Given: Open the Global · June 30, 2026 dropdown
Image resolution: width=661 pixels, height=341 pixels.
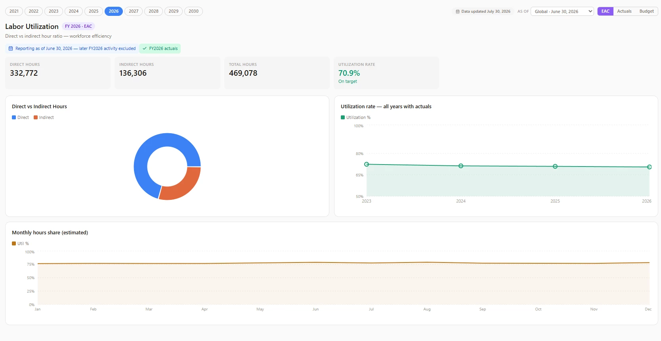Looking at the screenshot, I should pos(562,11).
